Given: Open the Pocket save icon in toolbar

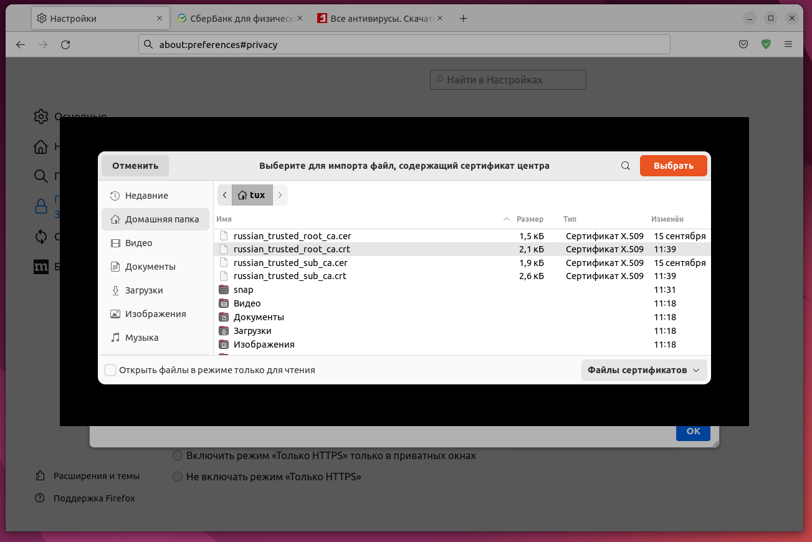Looking at the screenshot, I should (743, 45).
